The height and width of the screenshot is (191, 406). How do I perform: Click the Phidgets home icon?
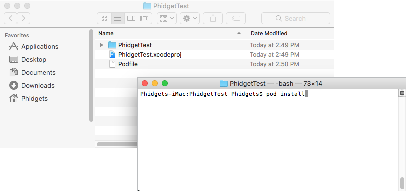coord(14,98)
